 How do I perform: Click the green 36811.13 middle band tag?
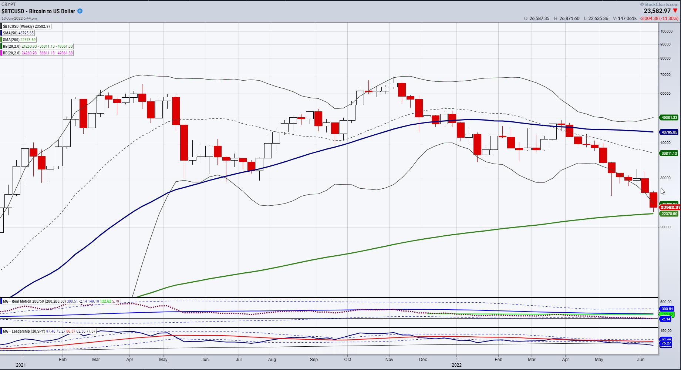669,153
